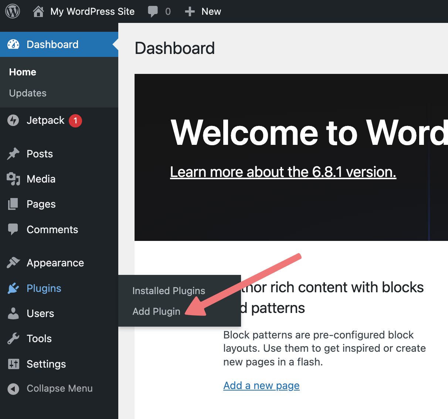
Task: Click the Add a new page link
Action: (x=261, y=385)
